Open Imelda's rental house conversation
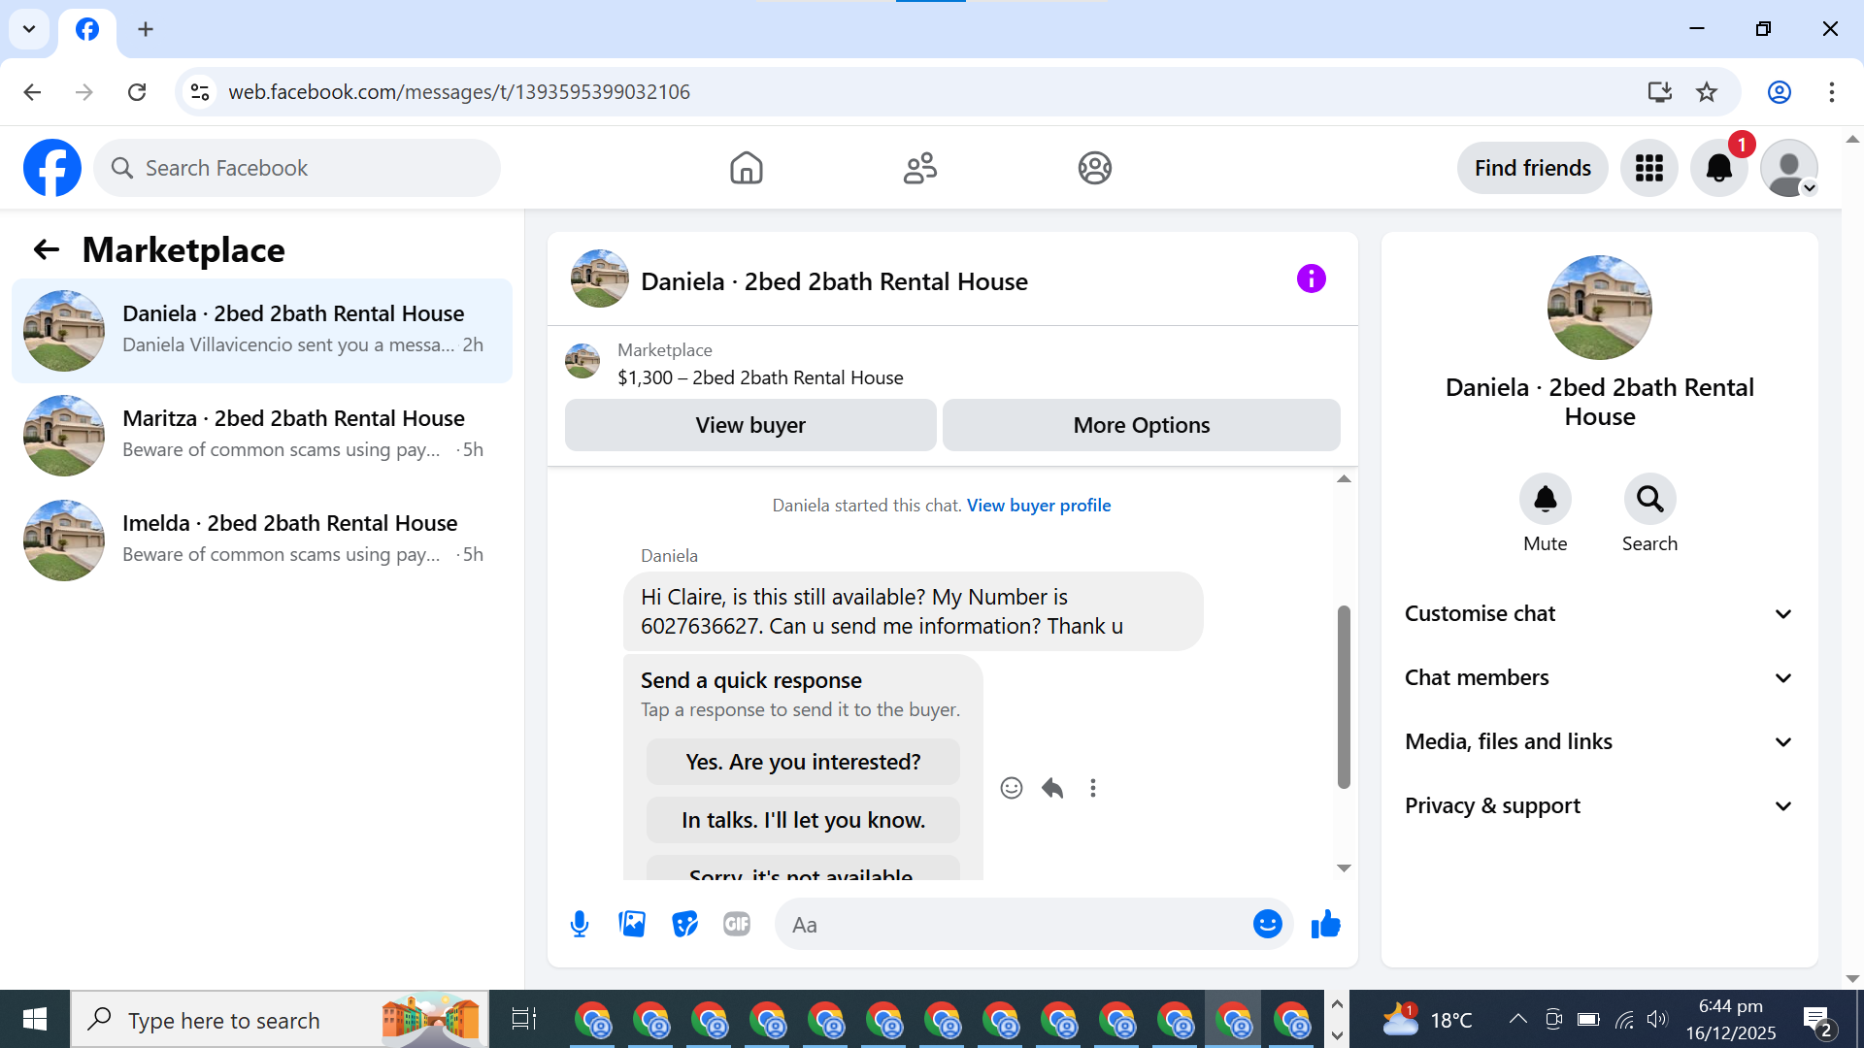This screenshot has height=1048, width=1864. point(262,540)
